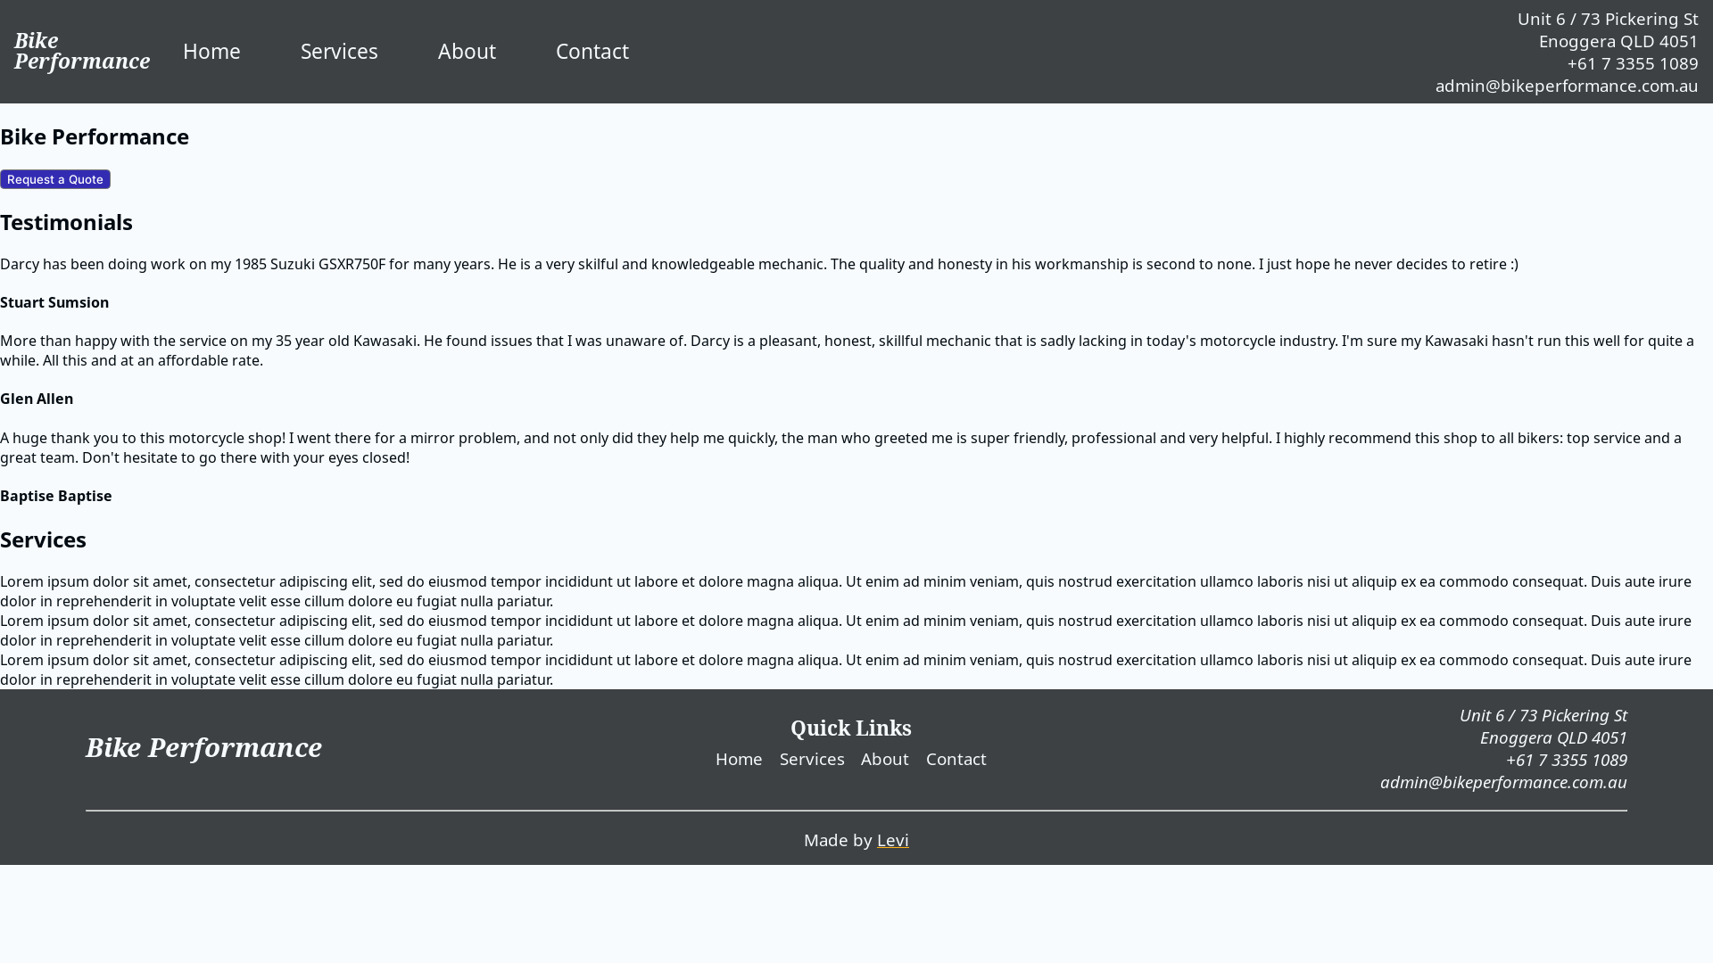The image size is (1713, 963).
Task: Click footer address Unit 6 / 73 Pickering St
Action: [x=1543, y=715]
